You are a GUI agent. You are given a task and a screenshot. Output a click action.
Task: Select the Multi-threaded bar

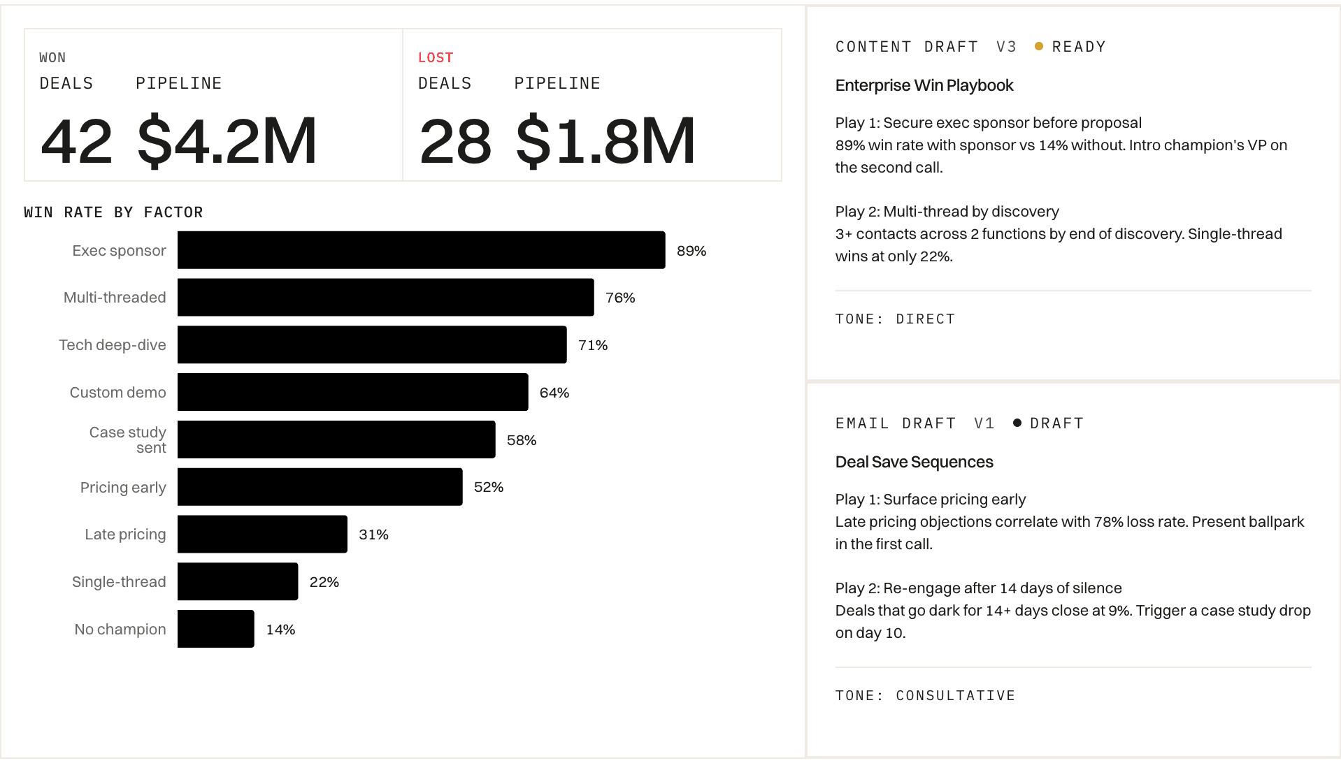pyautogui.click(x=385, y=297)
